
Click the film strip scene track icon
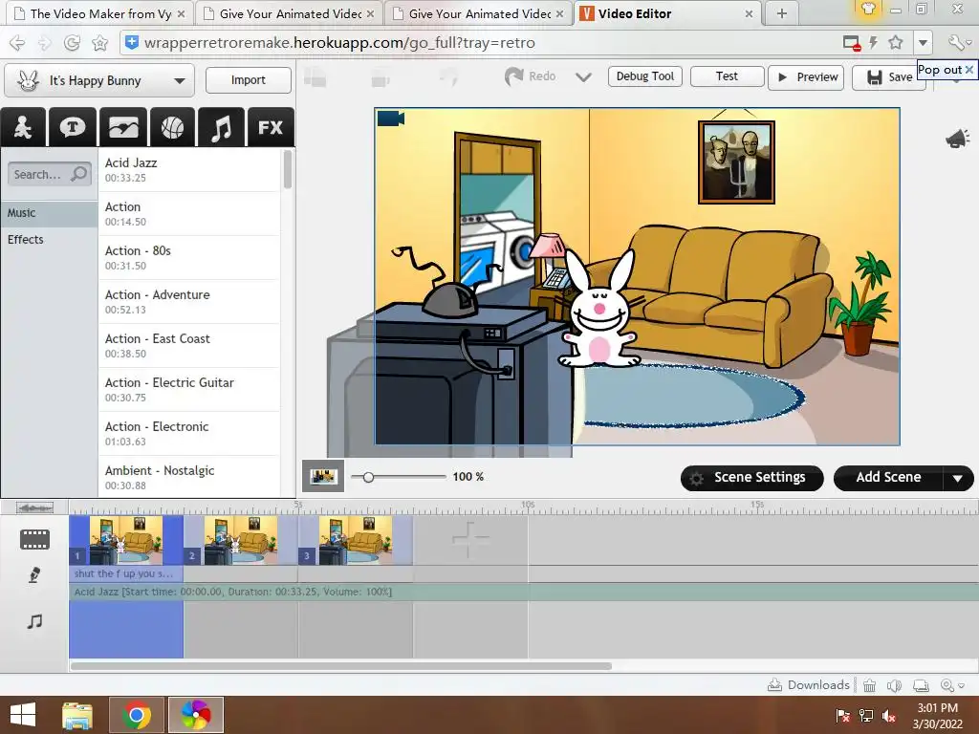pyautogui.click(x=34, y=539)
